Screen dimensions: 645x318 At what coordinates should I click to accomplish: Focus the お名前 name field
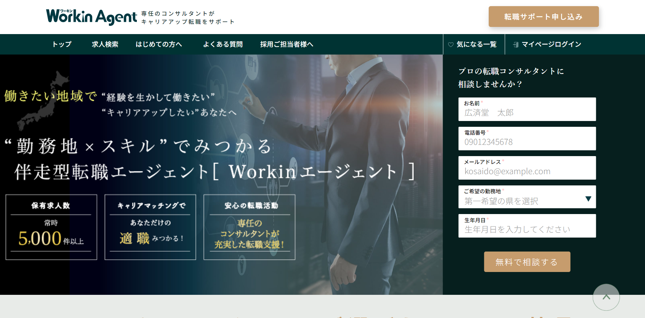(527, 113)
